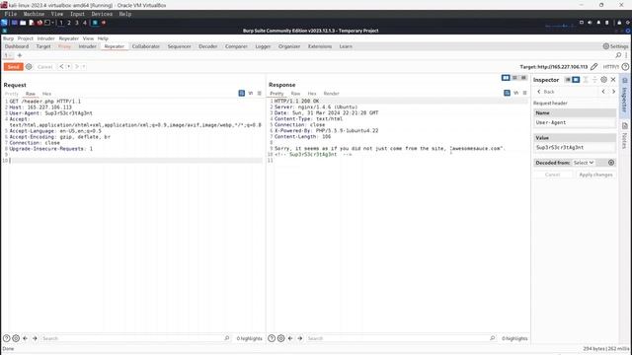Switch to the Intruder tab

point(88,46)
